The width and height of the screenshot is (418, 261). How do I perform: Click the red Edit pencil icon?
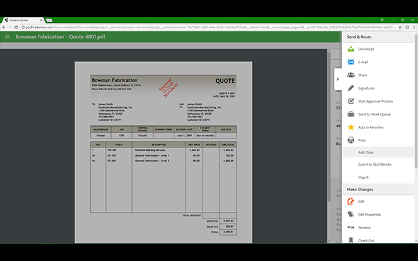tap(351, 202)
